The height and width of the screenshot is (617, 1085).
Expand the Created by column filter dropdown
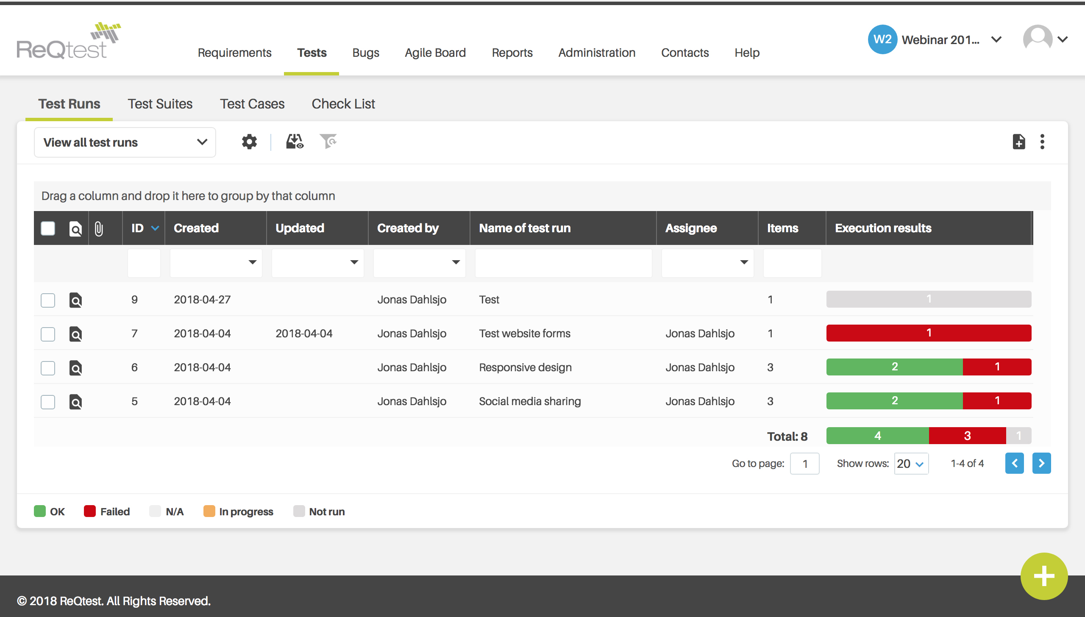click(x=456, y=261)
